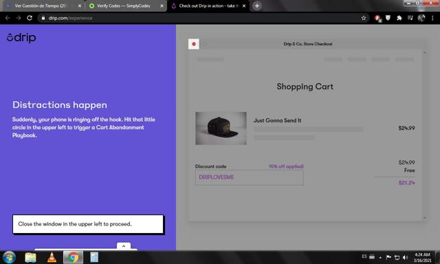Open the Extensions puzzle-piece menu
The height and width of the screenshot is (264, 440).
click(x=399, y=18)
